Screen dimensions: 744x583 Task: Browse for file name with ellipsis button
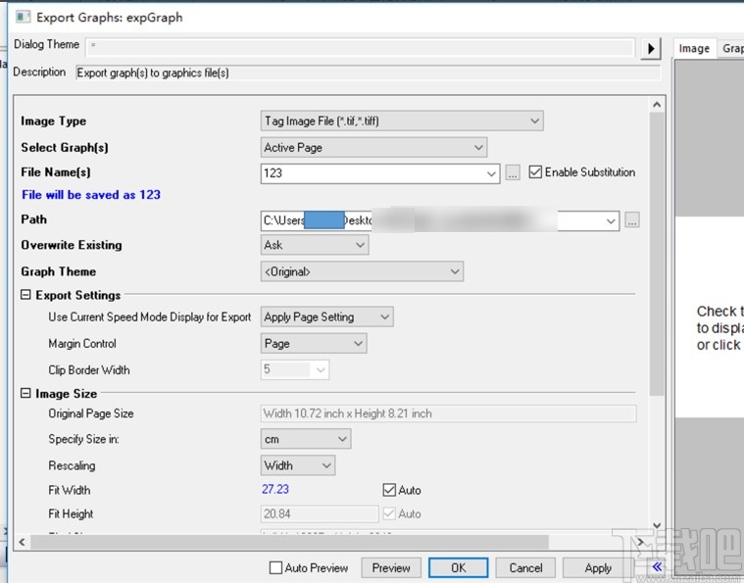tap(513, 172)
